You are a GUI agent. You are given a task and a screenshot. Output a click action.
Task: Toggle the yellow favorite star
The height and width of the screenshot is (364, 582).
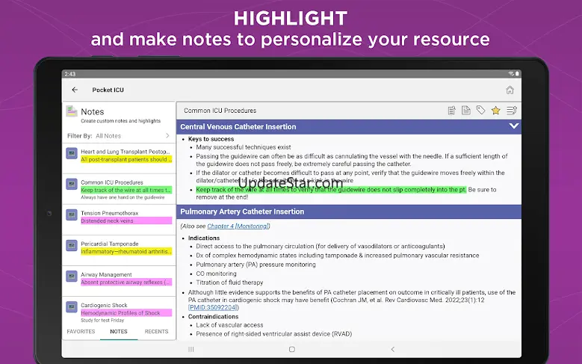point(495,111)
